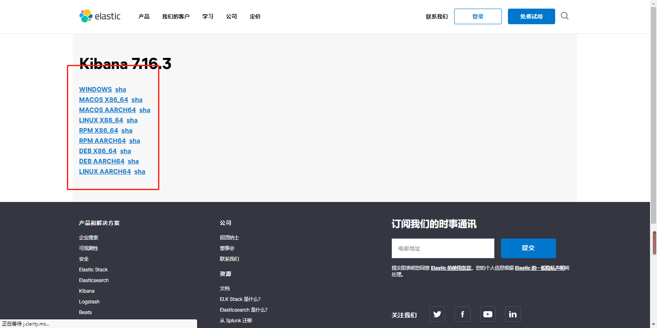The height and width of the screenshot is (328, 657).
Task: Open '从 Splunk 迁移' footer link
Action: tap(236, 321)
